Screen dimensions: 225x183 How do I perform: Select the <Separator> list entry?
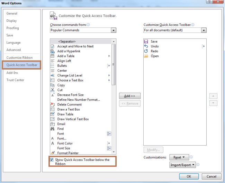pyautogui.click(x=81, y=42)
